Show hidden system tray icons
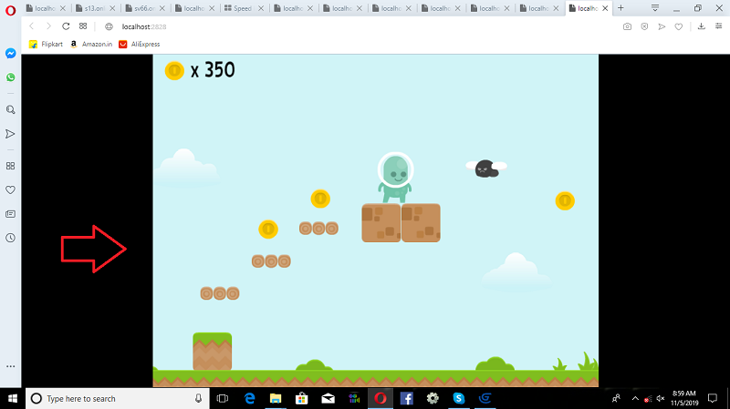This screenshot has height=409, width=730. pyautogui.click(x=635, y=398)
